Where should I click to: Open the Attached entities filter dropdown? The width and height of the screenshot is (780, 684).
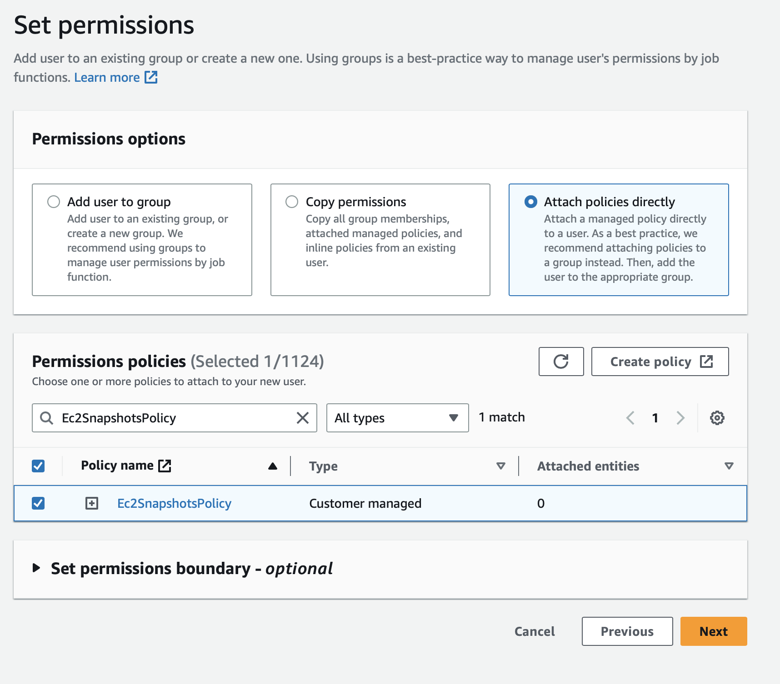pos(729,466)
